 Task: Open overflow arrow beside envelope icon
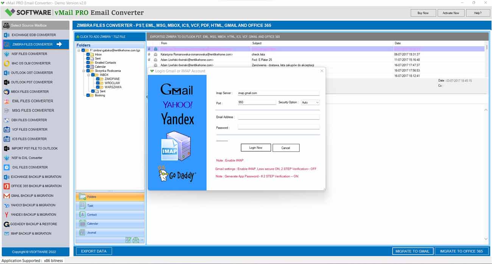pyautogui.click(x=142, y=240)
